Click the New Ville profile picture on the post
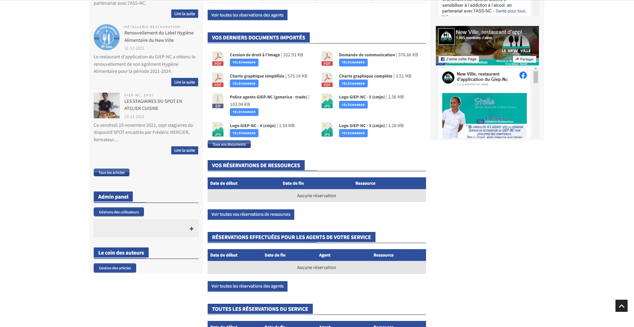Screen dimensions: 634x327 coord(448,78)
